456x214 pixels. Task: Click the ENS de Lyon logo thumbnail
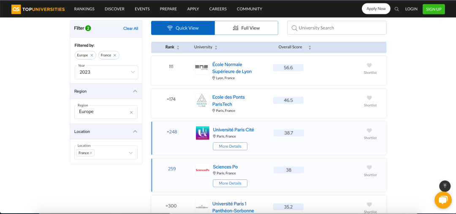[x=202, y=68]
